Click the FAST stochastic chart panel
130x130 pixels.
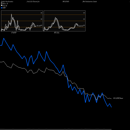coord(22,21)
